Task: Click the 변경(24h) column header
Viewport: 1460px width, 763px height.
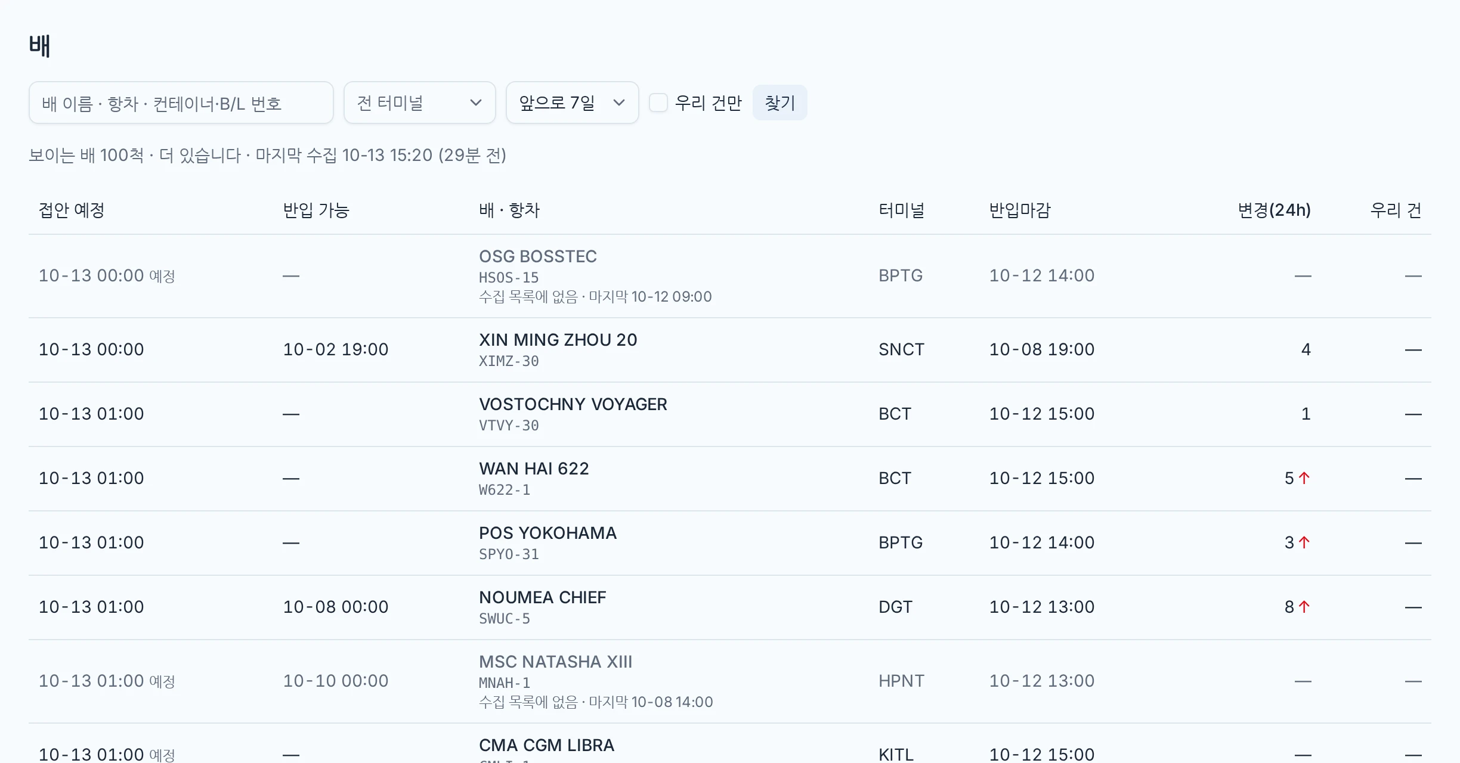Action: (1275, 210)
